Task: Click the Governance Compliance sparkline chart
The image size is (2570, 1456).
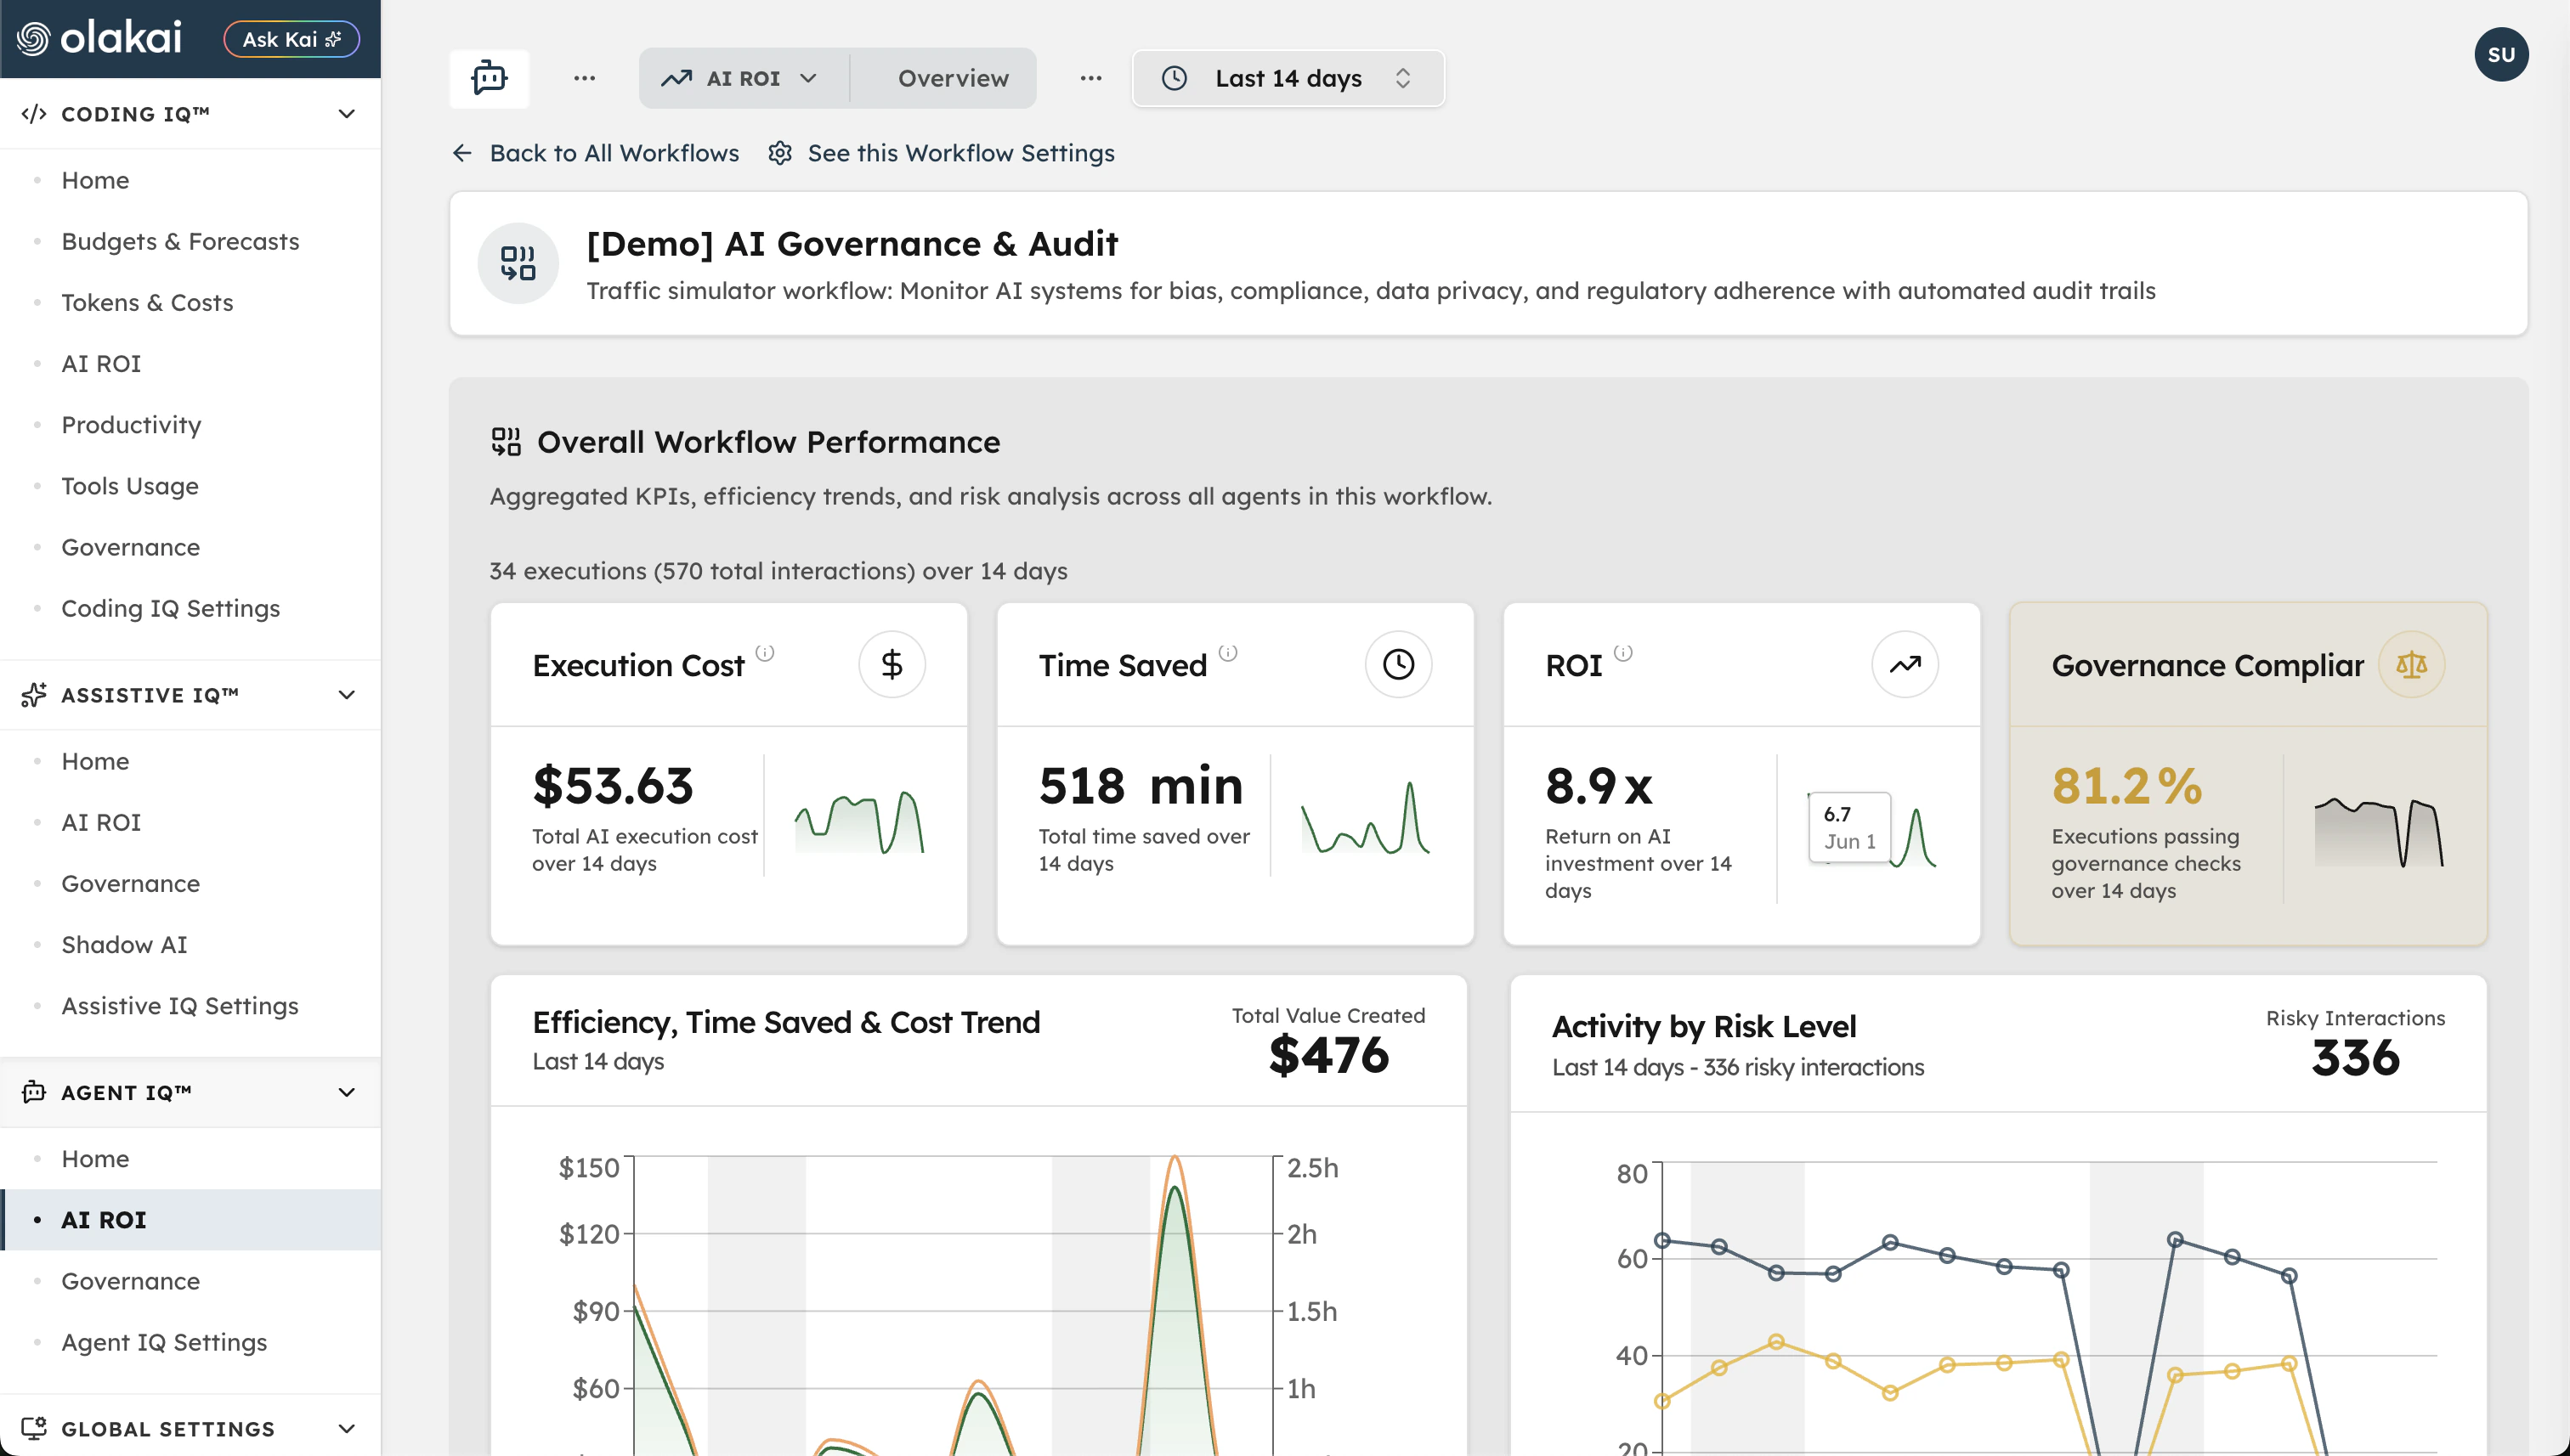Action: (x=2379, y=832)
